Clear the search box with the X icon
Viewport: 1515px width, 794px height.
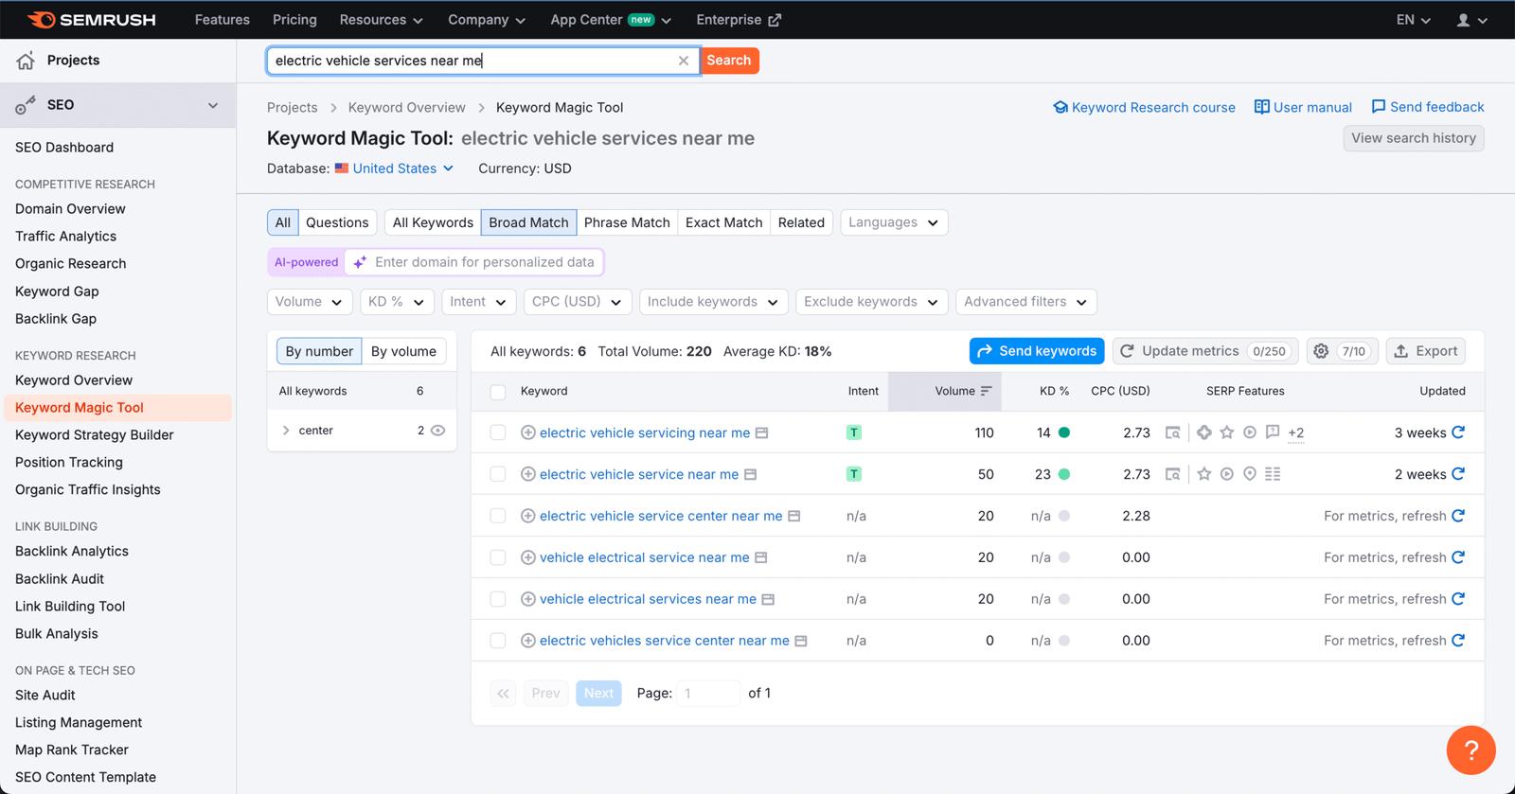(683, 61)
